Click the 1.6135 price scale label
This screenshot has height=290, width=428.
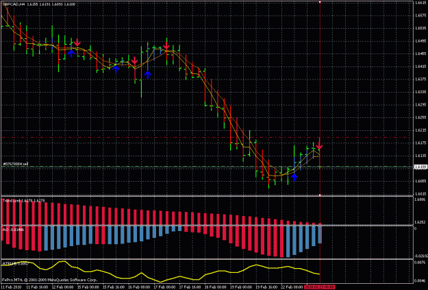coord(421,156)
